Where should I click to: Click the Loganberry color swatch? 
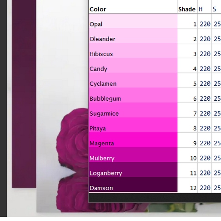coord(133,170)
